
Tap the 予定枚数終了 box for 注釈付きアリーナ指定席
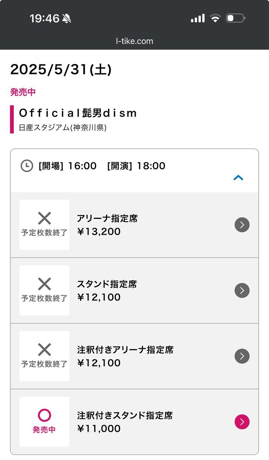pos(44,356)
